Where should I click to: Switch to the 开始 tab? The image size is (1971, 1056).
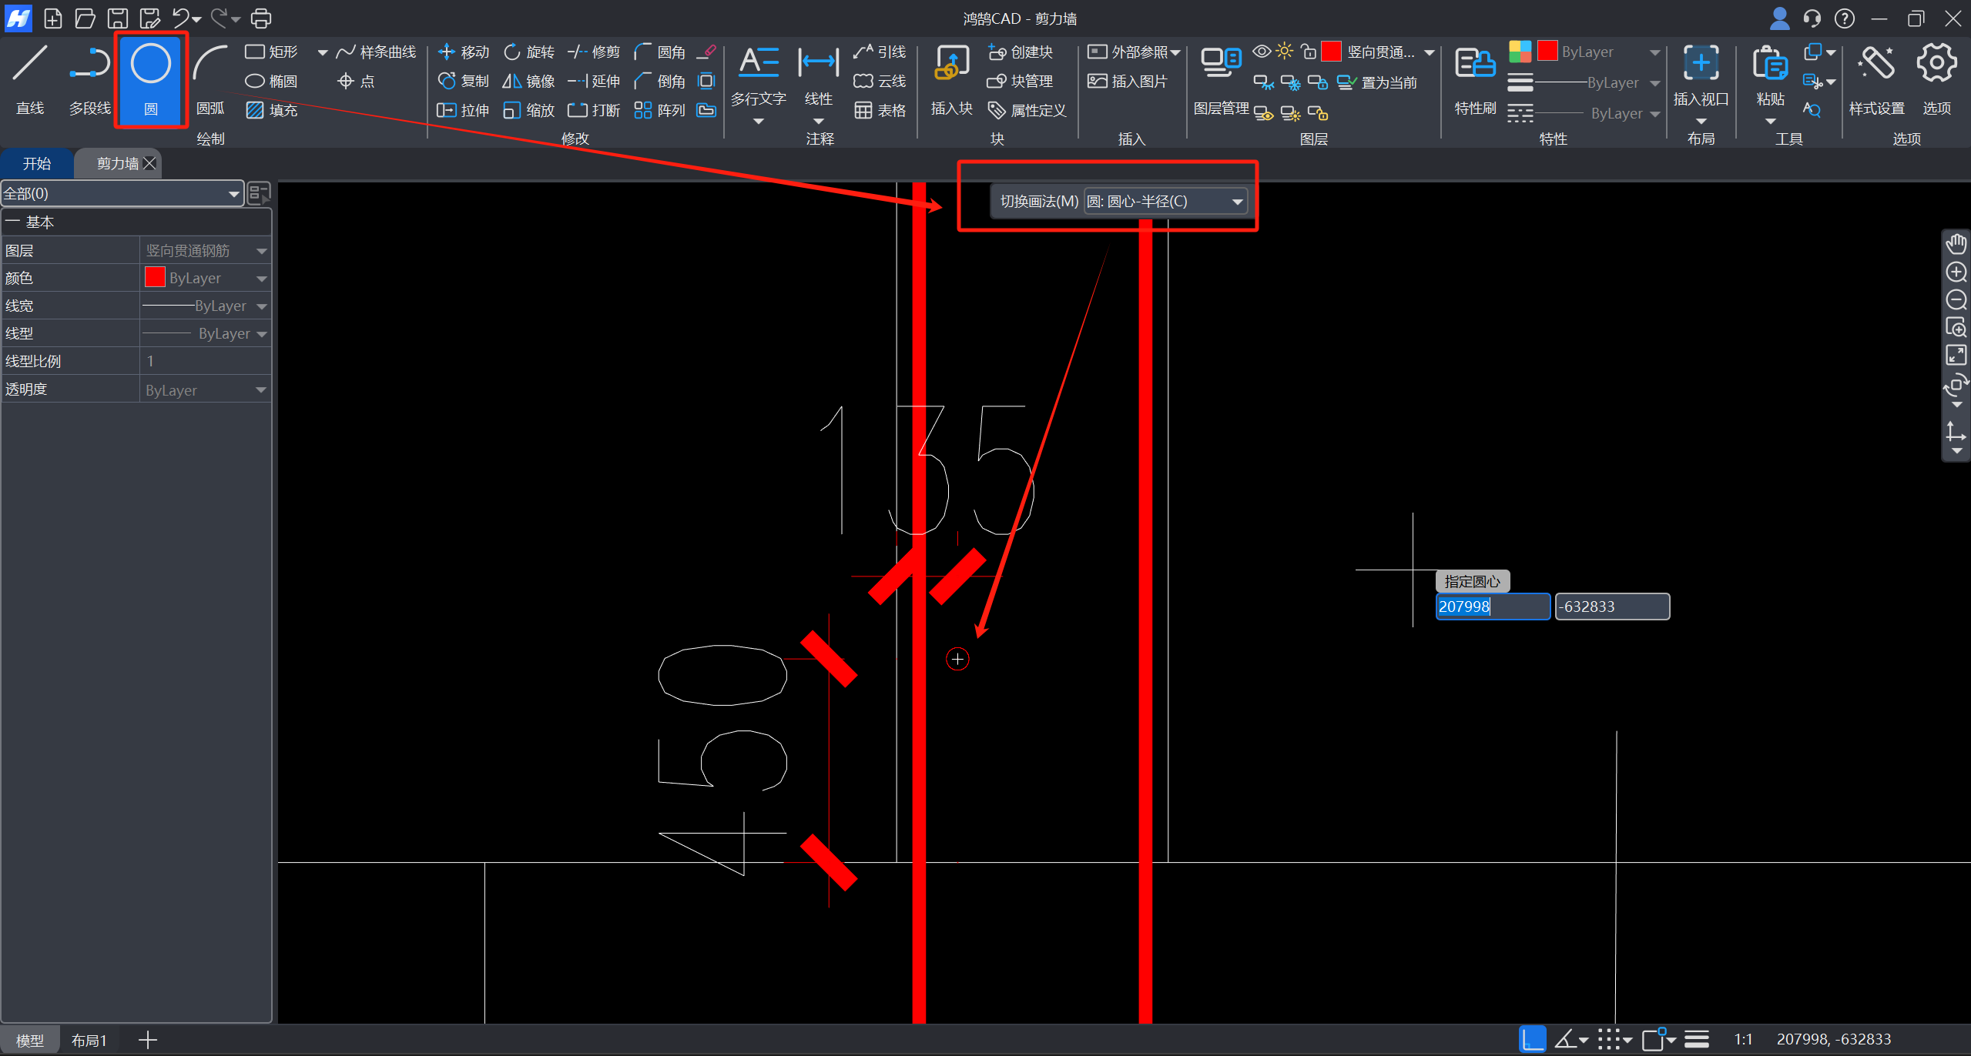37,164
